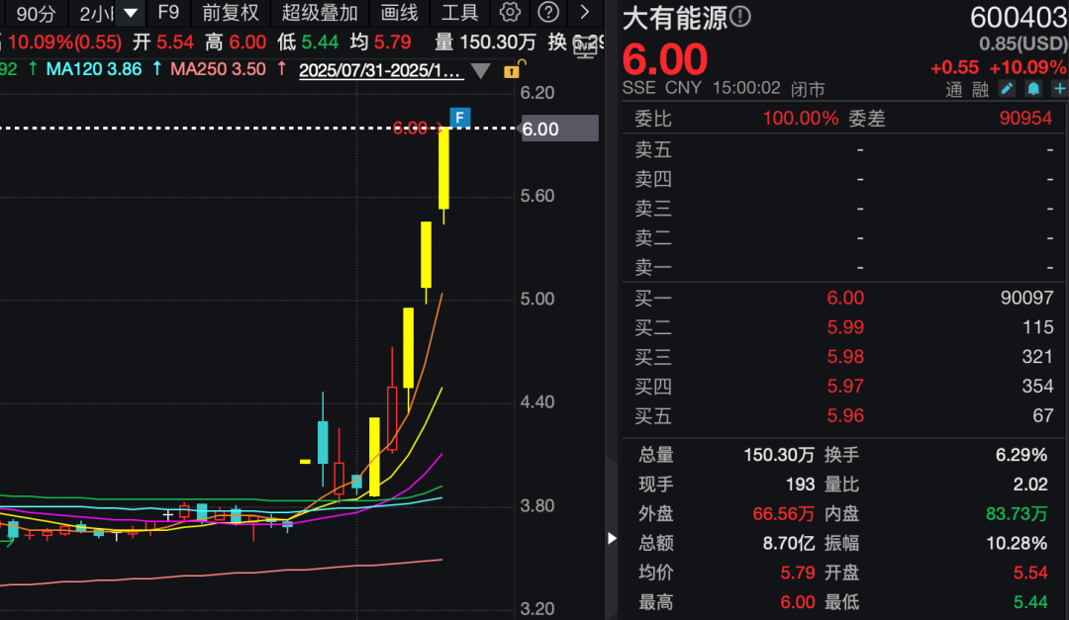Open the 工具 menu

[x=459, y=13]
